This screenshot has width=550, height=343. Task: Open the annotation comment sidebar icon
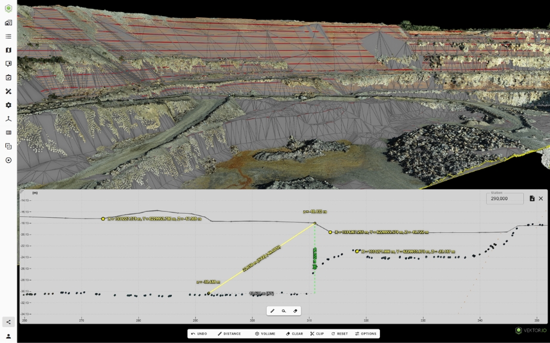pos(8,64)
